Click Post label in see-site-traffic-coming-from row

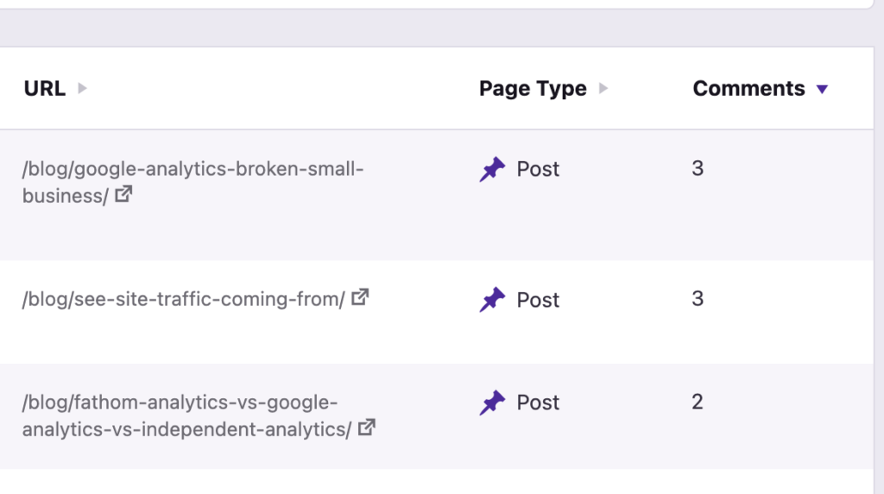(x=538, y=300)
